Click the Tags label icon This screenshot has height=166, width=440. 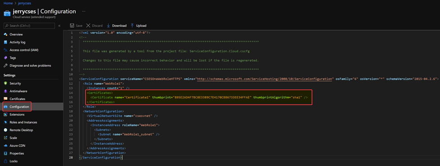(x=5, y=58)
